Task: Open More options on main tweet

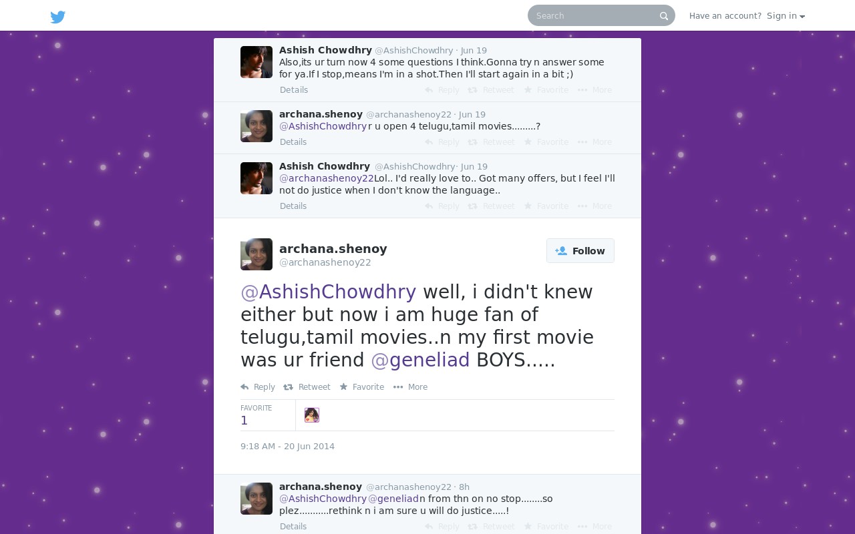Action: point(410,387)
